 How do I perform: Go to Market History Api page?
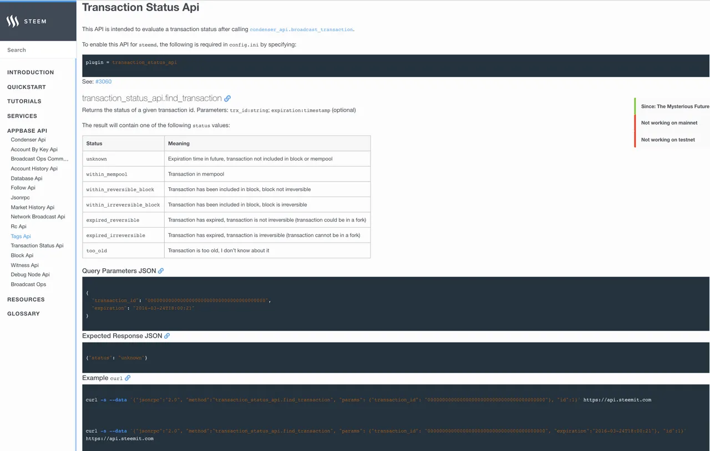(33, 207)
